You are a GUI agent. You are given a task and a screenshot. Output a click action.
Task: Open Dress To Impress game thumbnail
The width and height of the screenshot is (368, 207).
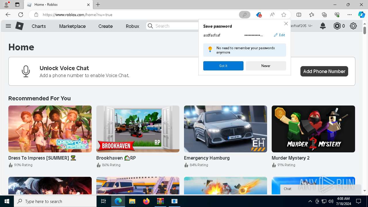(x=50, y=129)
